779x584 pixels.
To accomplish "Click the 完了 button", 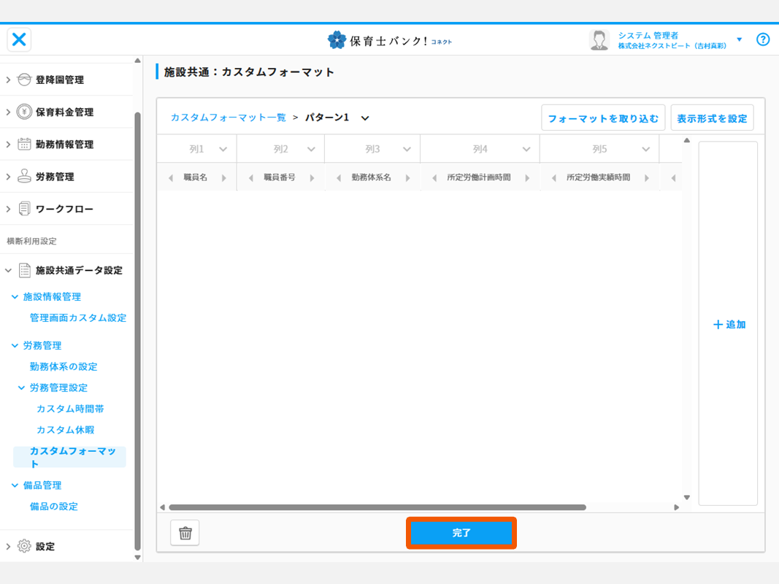I will (461, 533).
